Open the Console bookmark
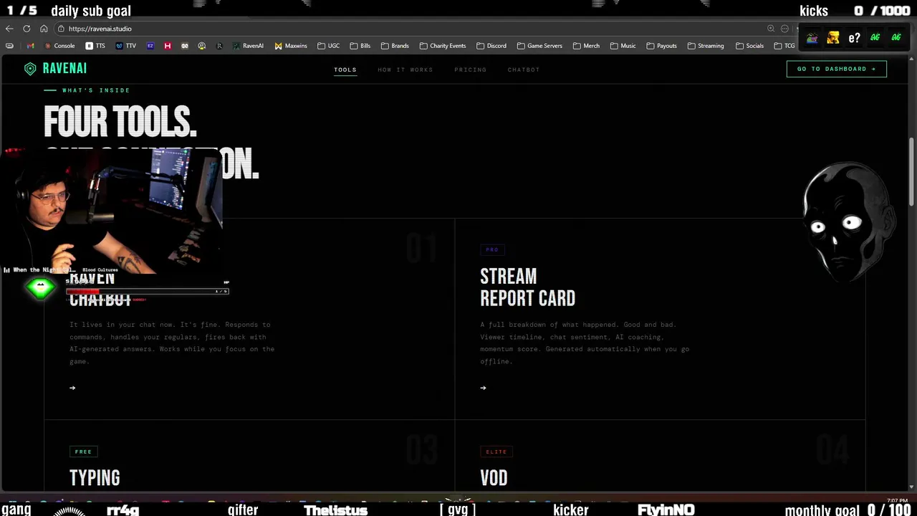This screenshot has width=917, height=516. pyautogui.click(x=59, y=46)
